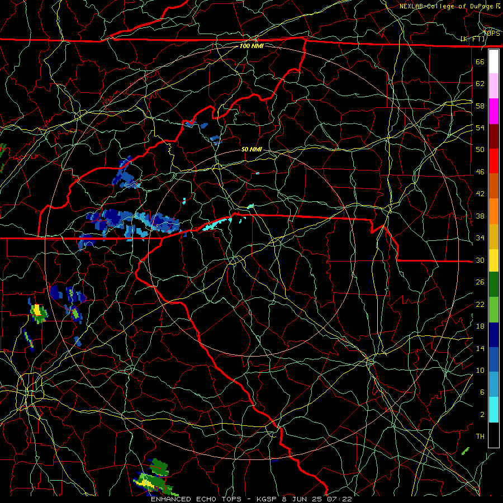This screenshot has height=503, width=503.
Task: Click the bright orange legend band
Action: [493, 211]
